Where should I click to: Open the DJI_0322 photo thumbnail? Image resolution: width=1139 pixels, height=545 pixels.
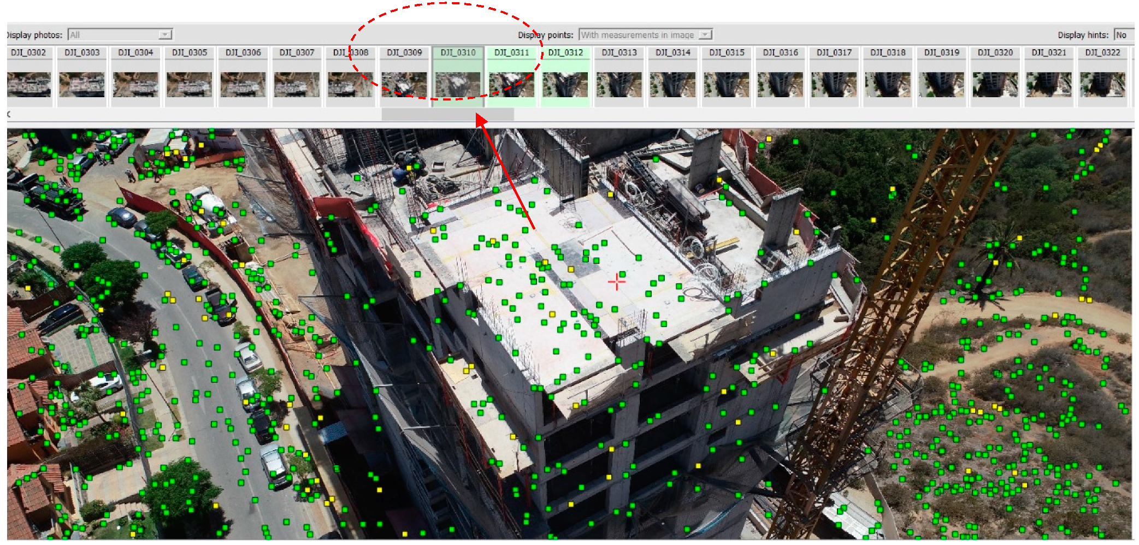point(1102,84)
